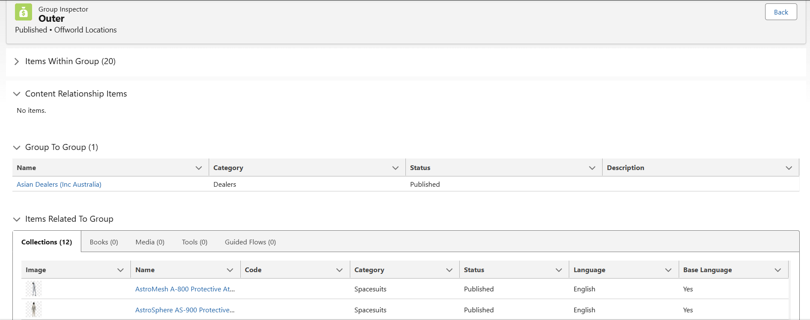Open the Category column menu in Group To Group table
Image resolution: width=810 pixels, height=320 pixels.
[x=395, y=168]
